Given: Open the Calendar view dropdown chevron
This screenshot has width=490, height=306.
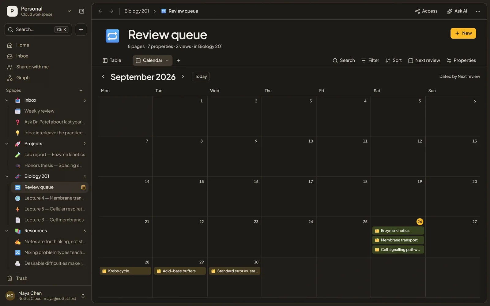Looking at the screenshot, I should pyautogui.click(x=167, y=61).
